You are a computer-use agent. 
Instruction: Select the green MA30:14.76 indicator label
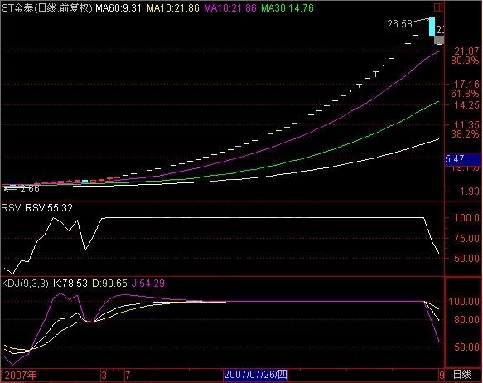pyautogui.click(x=287, y=8)
